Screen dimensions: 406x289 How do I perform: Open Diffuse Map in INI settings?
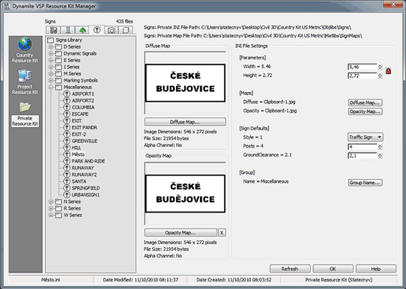(x=365, y=103)
